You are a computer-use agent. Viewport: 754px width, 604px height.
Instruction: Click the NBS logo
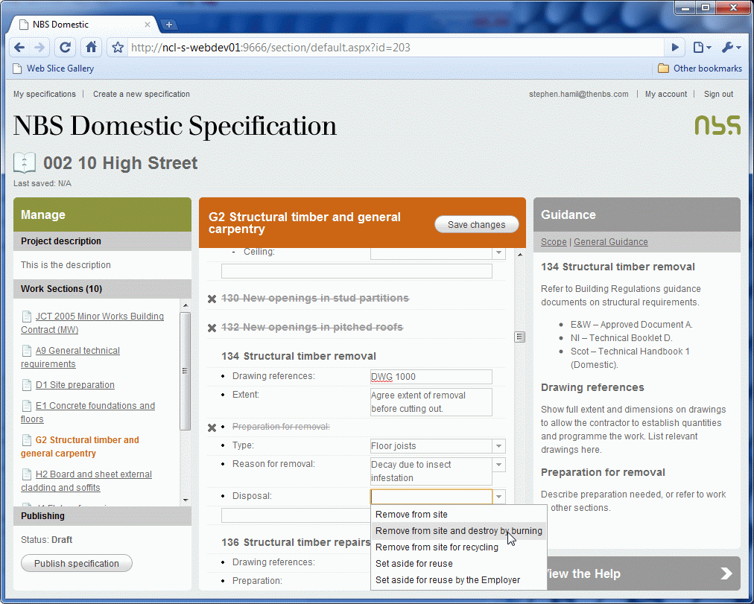click(x=717, y=125)
